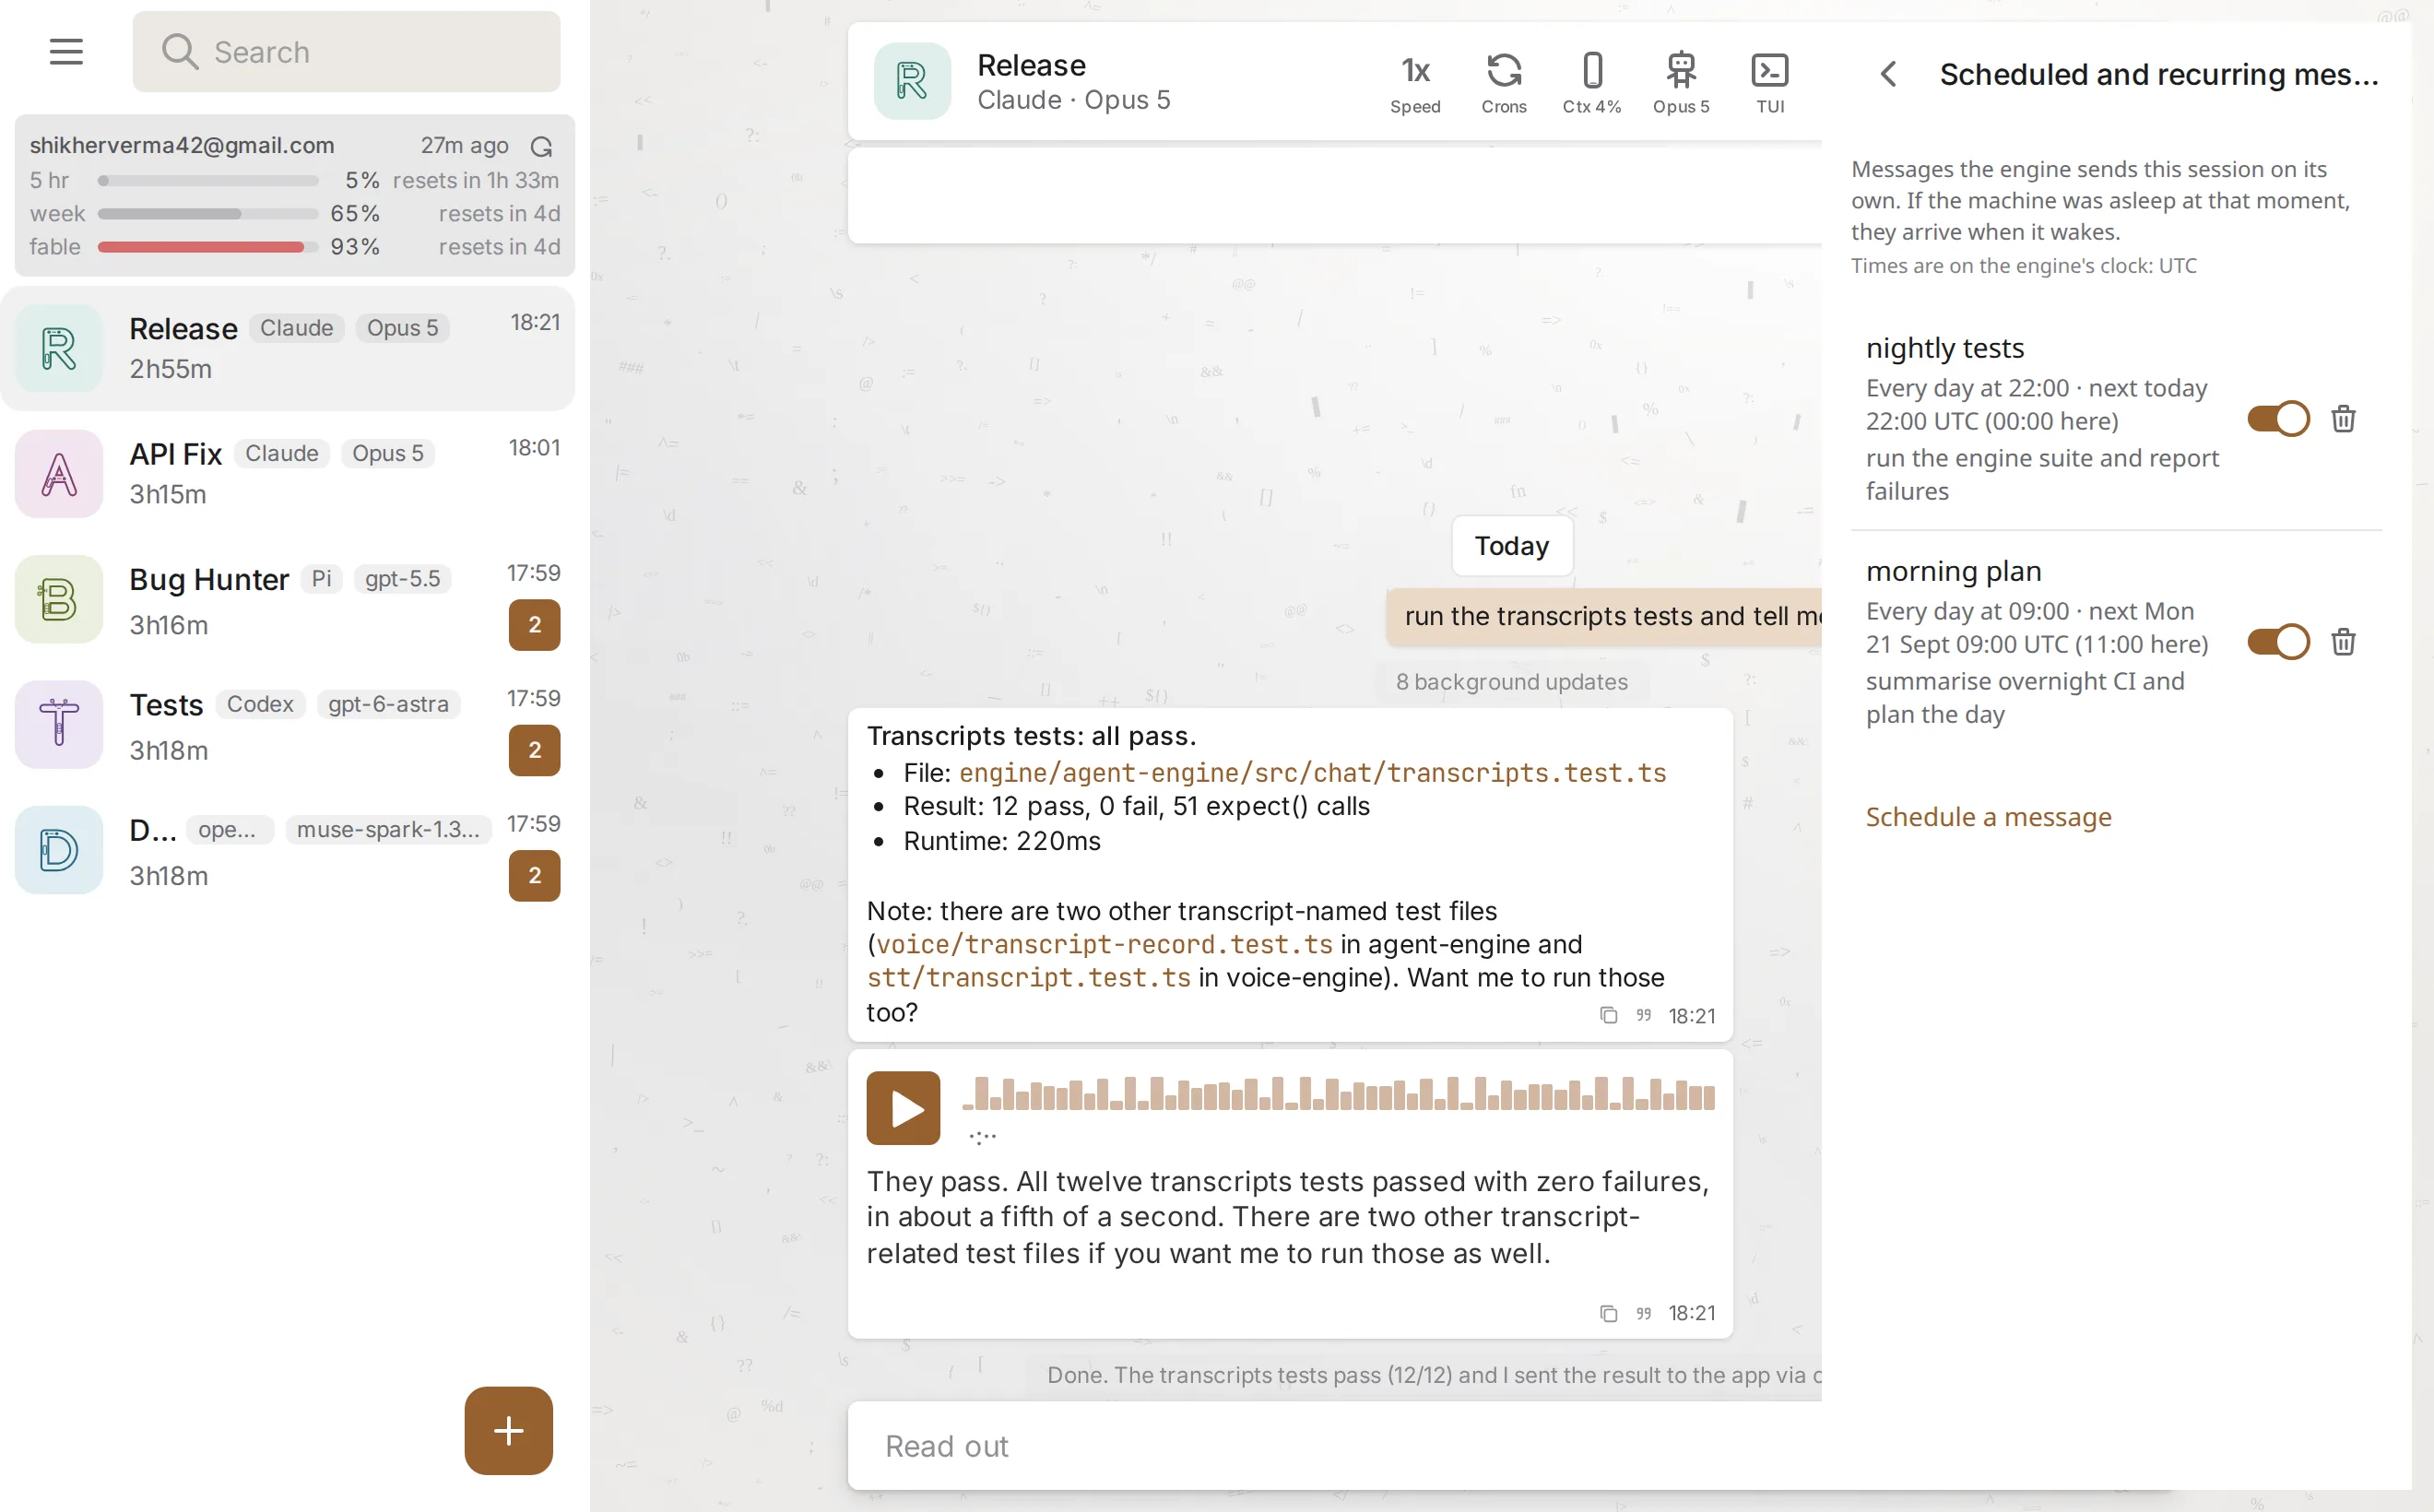Refresh the account usage stats
The image size is (2434, 1512).
click(541, 146)
